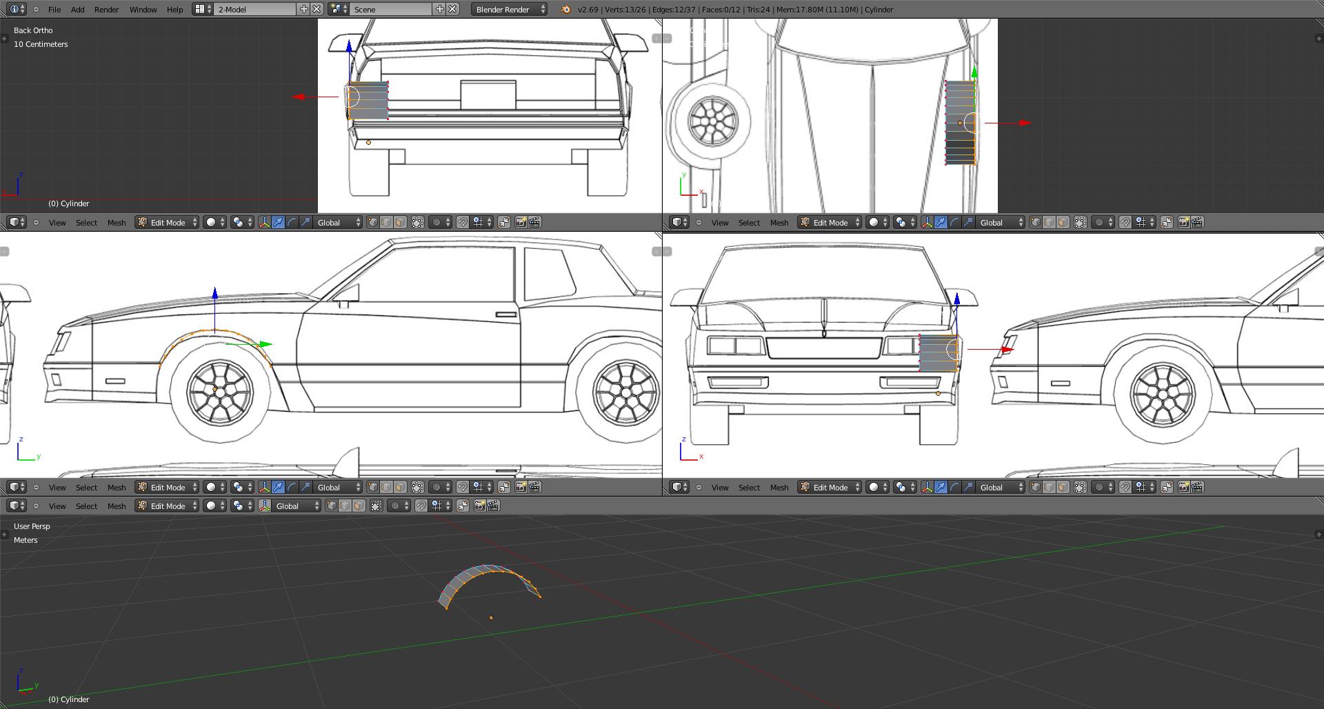Toggle 3D manipulator in User Persp viewport header

click(x=264, y=506)
